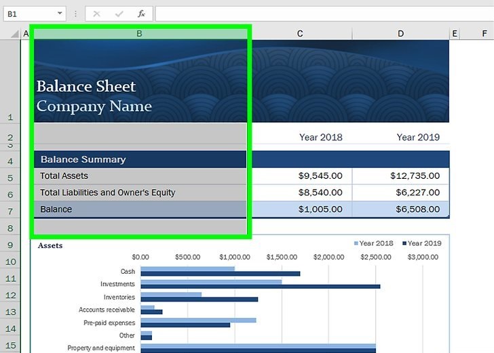Click the Select All corner triangle
The image size is (494, 353).
(14, 33)
